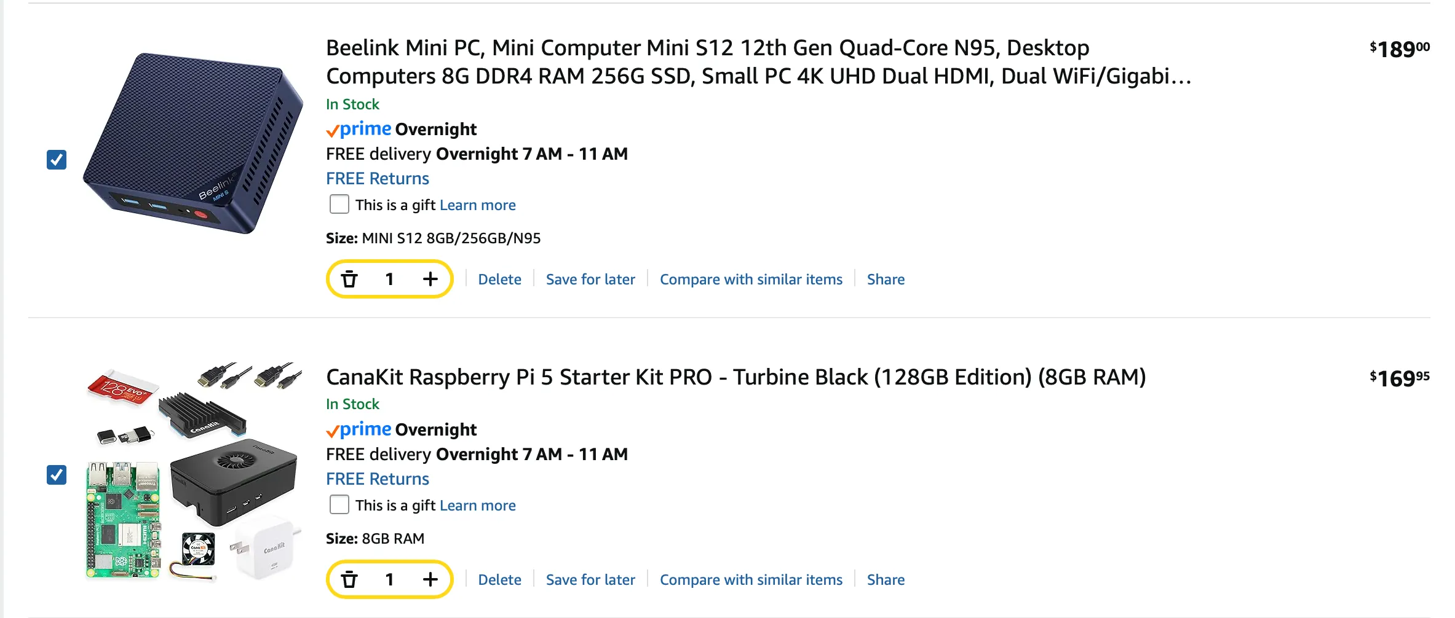Click Learn more beside the CanaKit gift option

tap(478, 505)
